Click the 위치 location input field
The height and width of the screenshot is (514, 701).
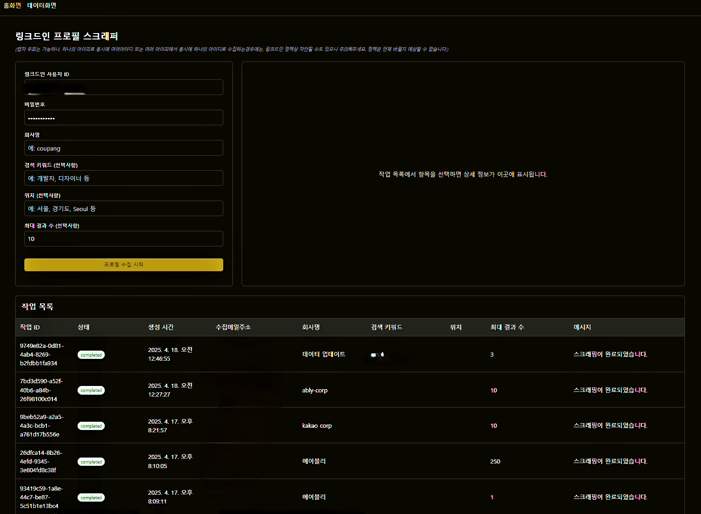(x=124, y=208)
